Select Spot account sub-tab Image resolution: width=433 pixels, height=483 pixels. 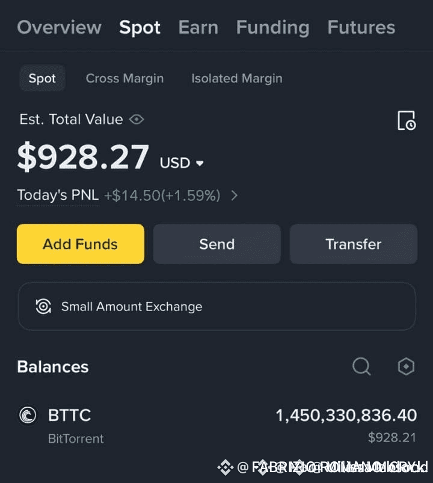[x=42, y=78]
